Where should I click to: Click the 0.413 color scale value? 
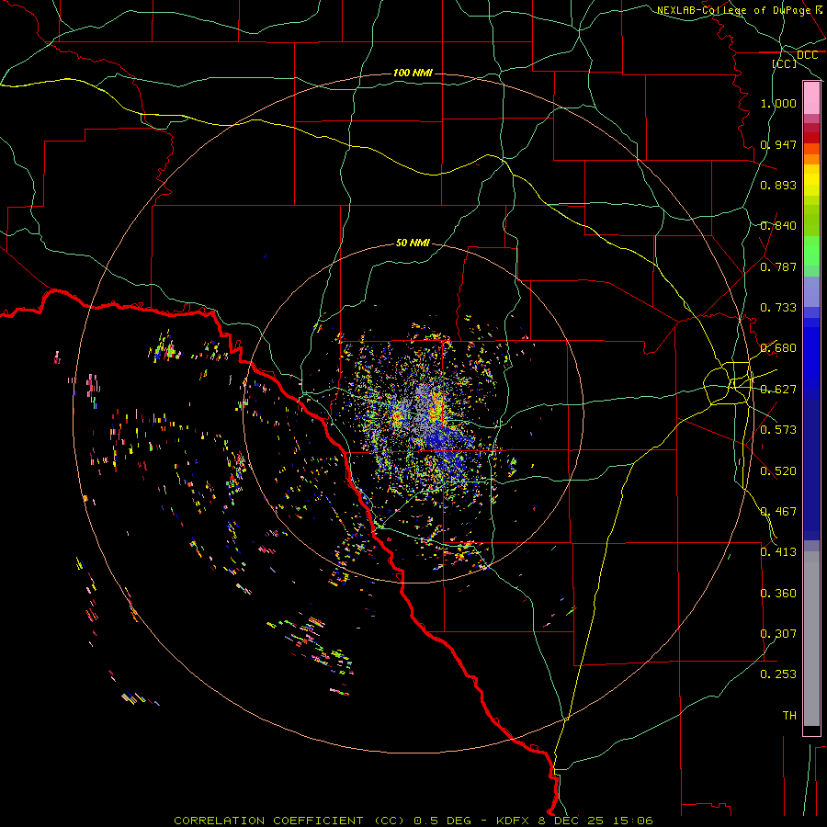coord(778,552)
